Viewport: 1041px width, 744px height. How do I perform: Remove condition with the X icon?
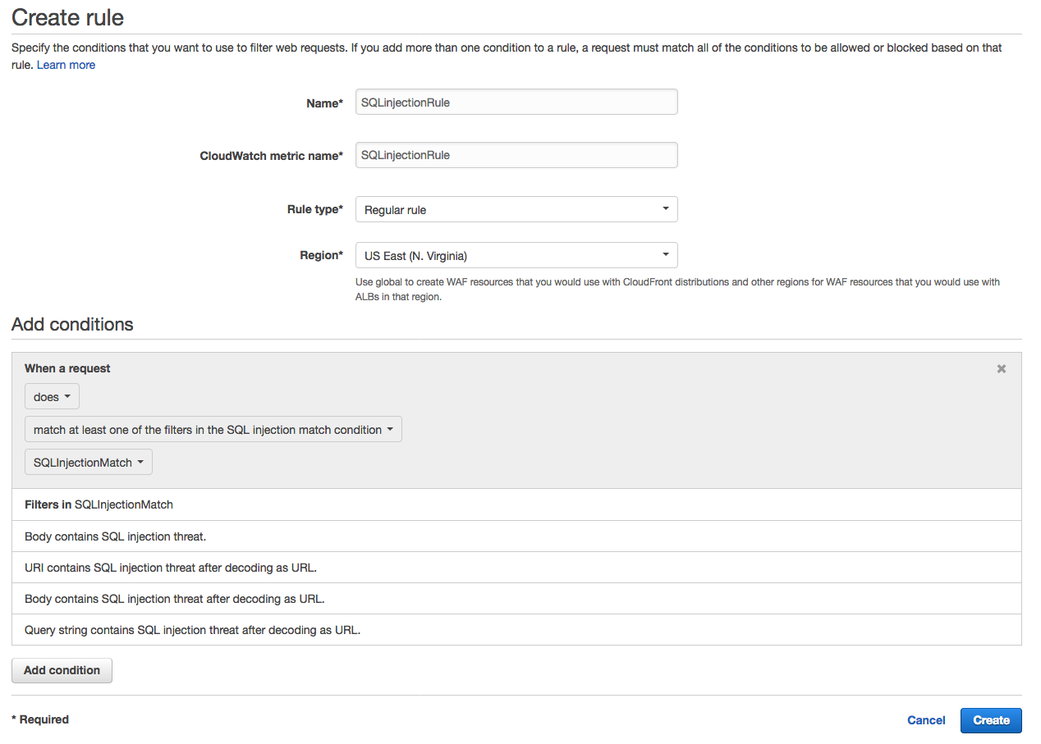[1002, 369]
